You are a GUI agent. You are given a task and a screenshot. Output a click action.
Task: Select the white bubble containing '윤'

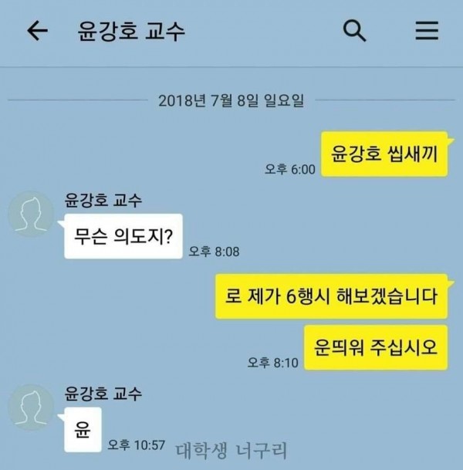click(x=83, y=430)
